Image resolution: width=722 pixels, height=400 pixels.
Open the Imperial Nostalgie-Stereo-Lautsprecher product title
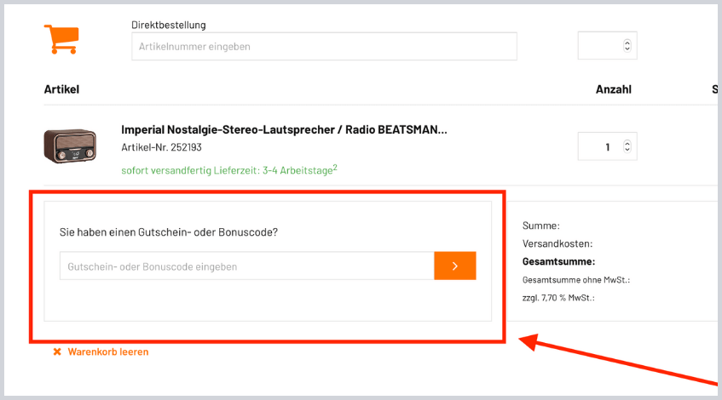284,129
